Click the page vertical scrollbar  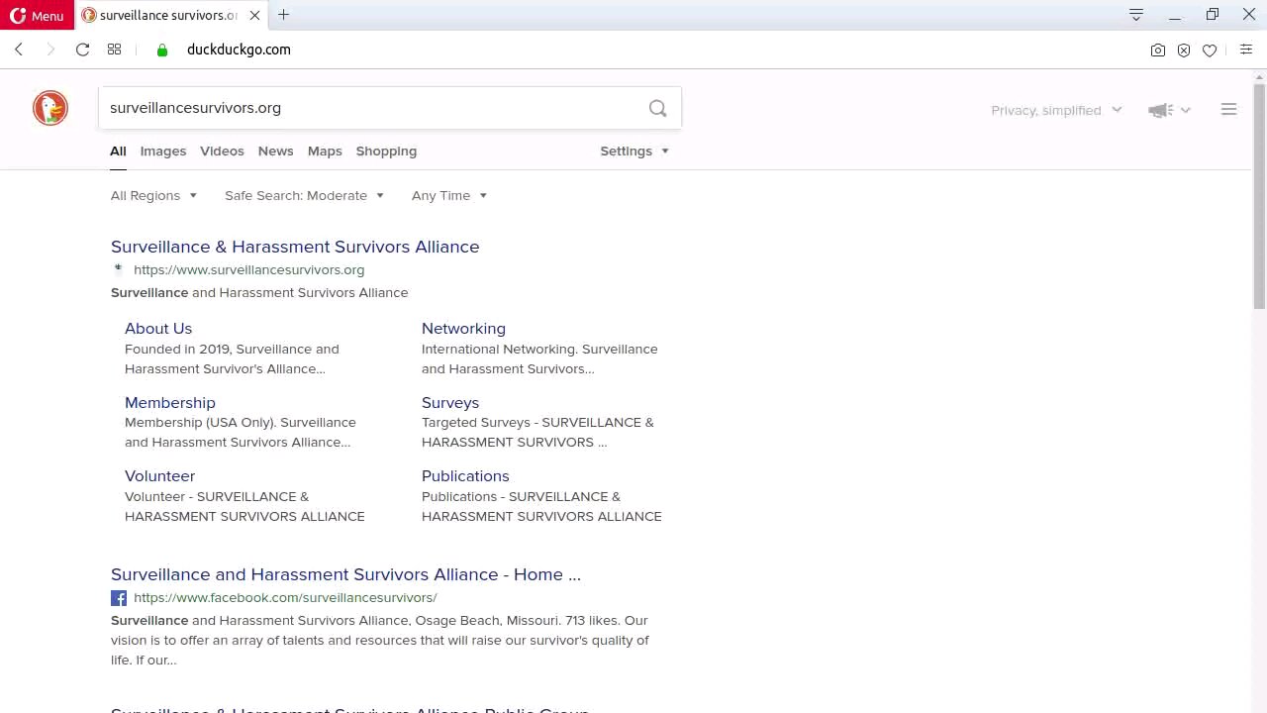[1259, 198]
